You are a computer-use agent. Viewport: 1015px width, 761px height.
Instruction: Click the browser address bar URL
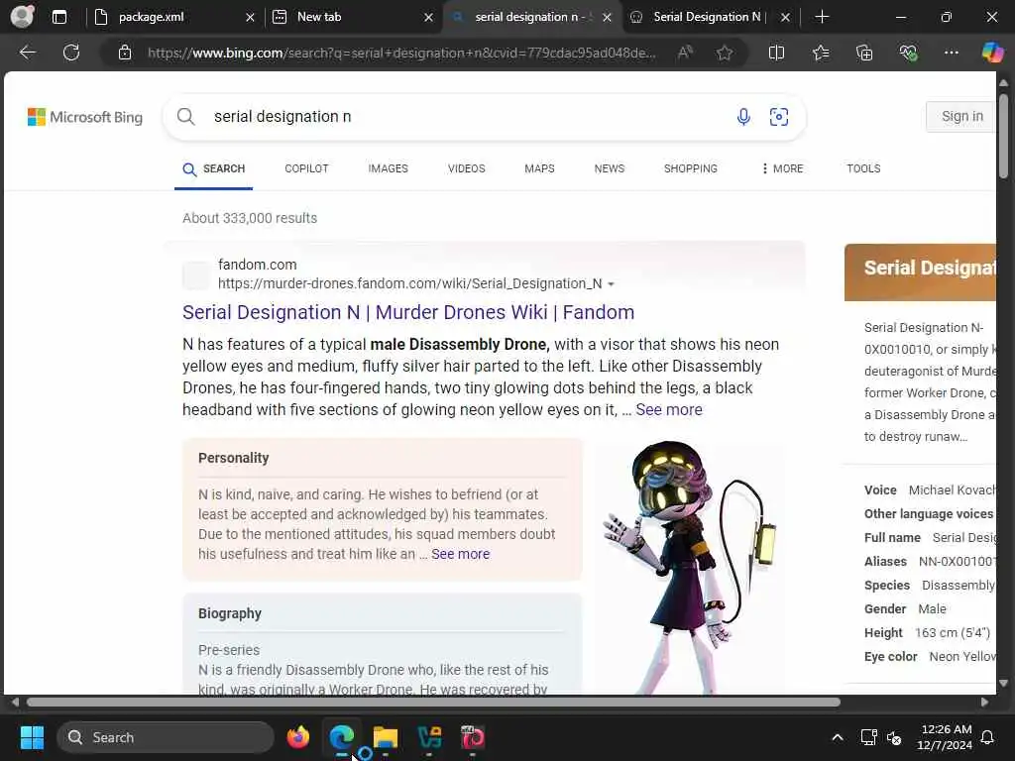[401, 53]
